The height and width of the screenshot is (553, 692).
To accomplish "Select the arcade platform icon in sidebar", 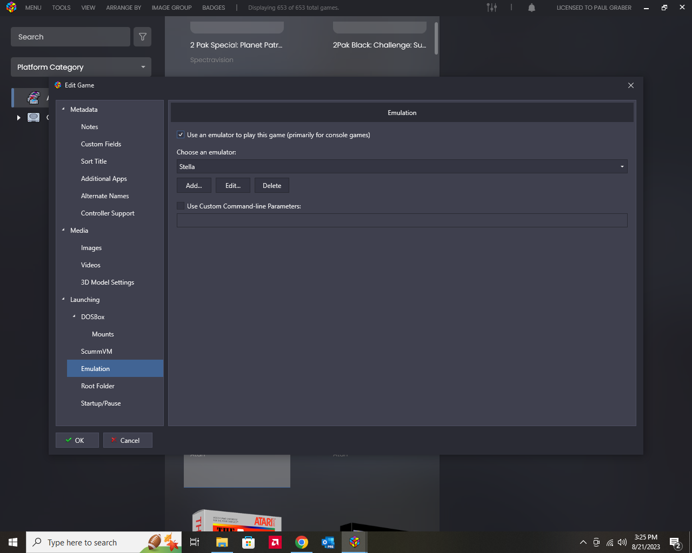I will coord(34,98).
